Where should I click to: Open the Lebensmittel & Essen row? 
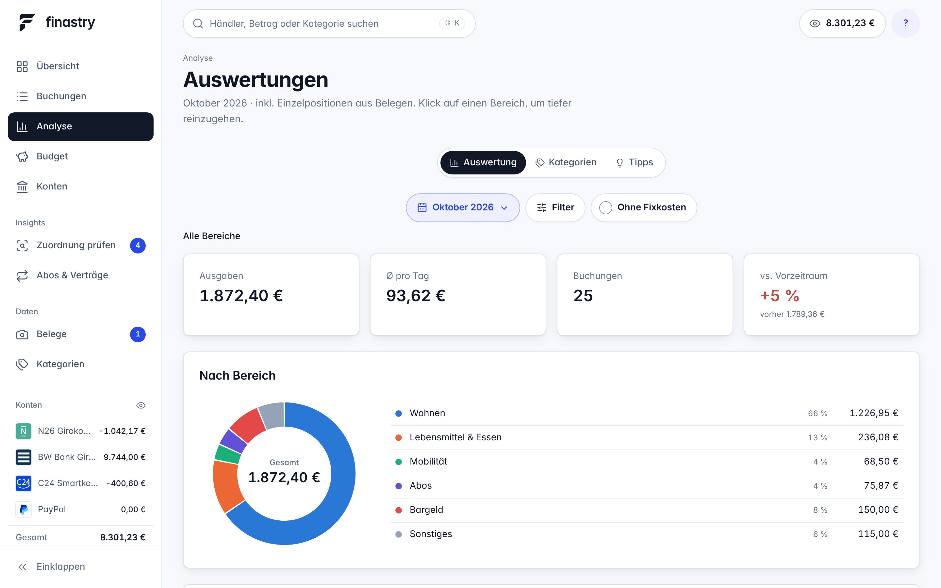(647, 437)
